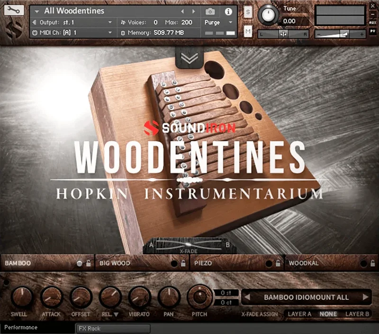
Task: Click the Max voices value 200
Action: tap(187, 22)
